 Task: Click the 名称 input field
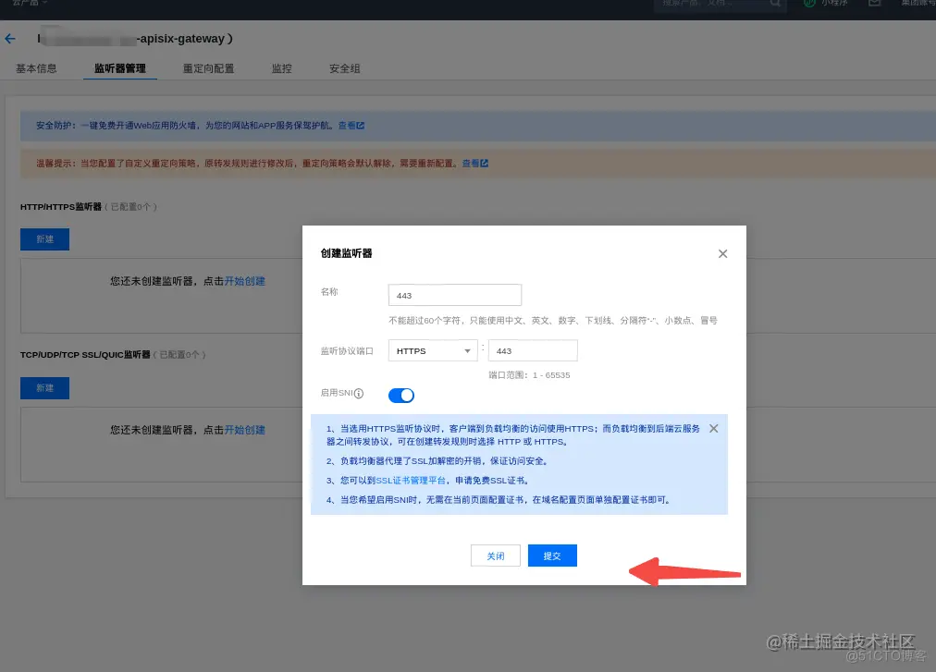[455, 296]
